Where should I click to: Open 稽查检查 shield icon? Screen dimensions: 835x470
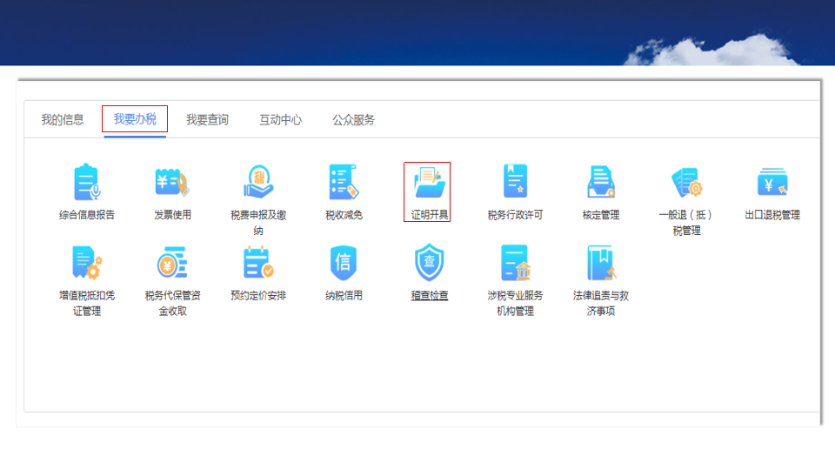pyautogui.click(x=429, y=262)
